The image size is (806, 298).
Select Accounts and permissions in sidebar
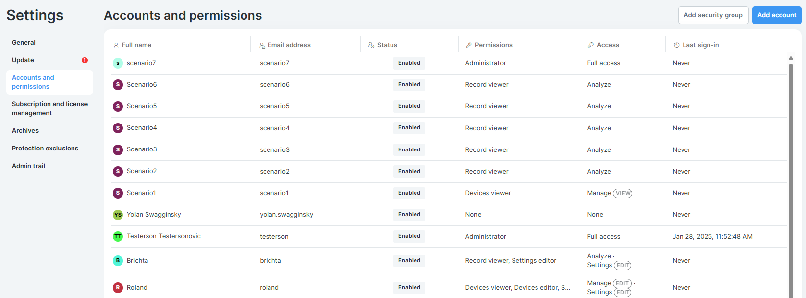49,82
